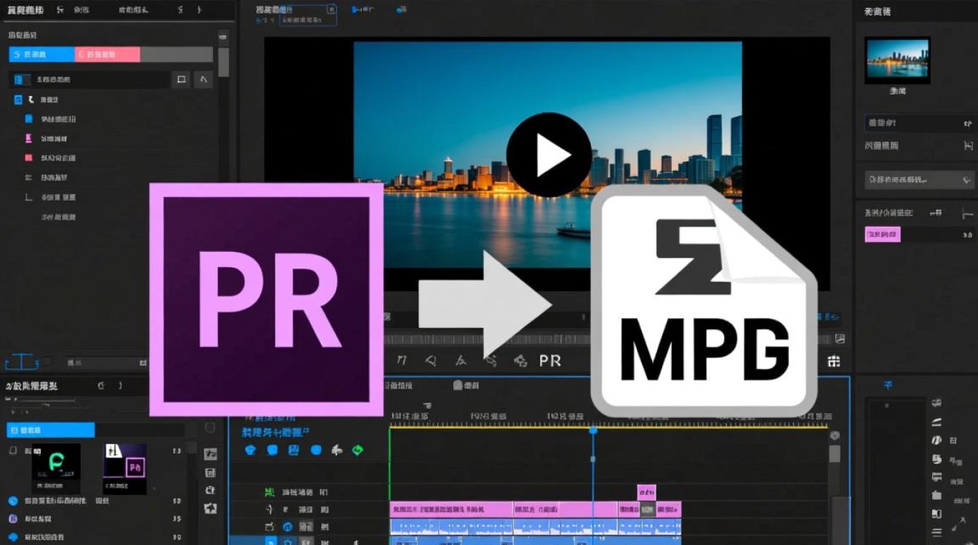
Task: Click the blue highlighted bar in the project panel
Action: click(51, 430)
